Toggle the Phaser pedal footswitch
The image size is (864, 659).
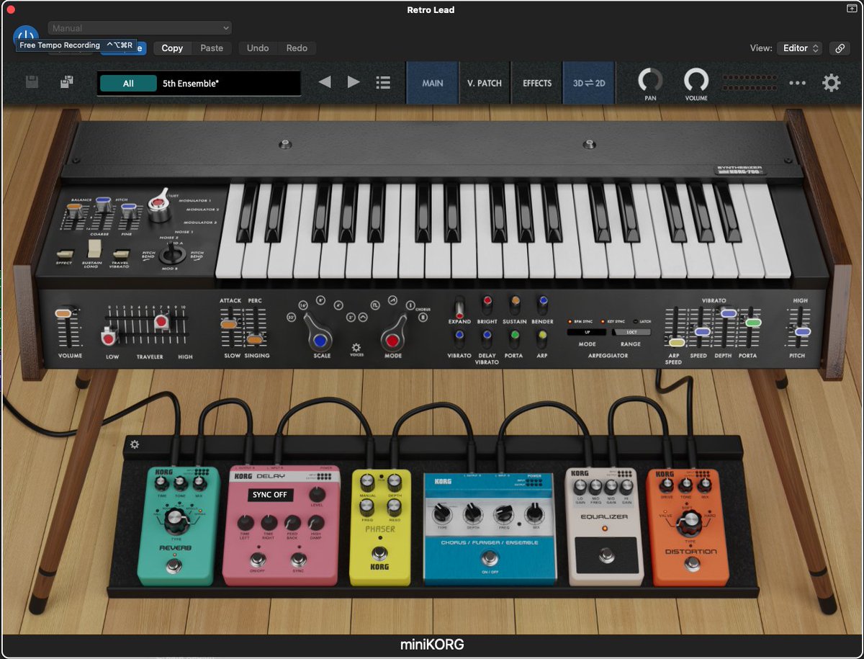[x=379, y=555]
